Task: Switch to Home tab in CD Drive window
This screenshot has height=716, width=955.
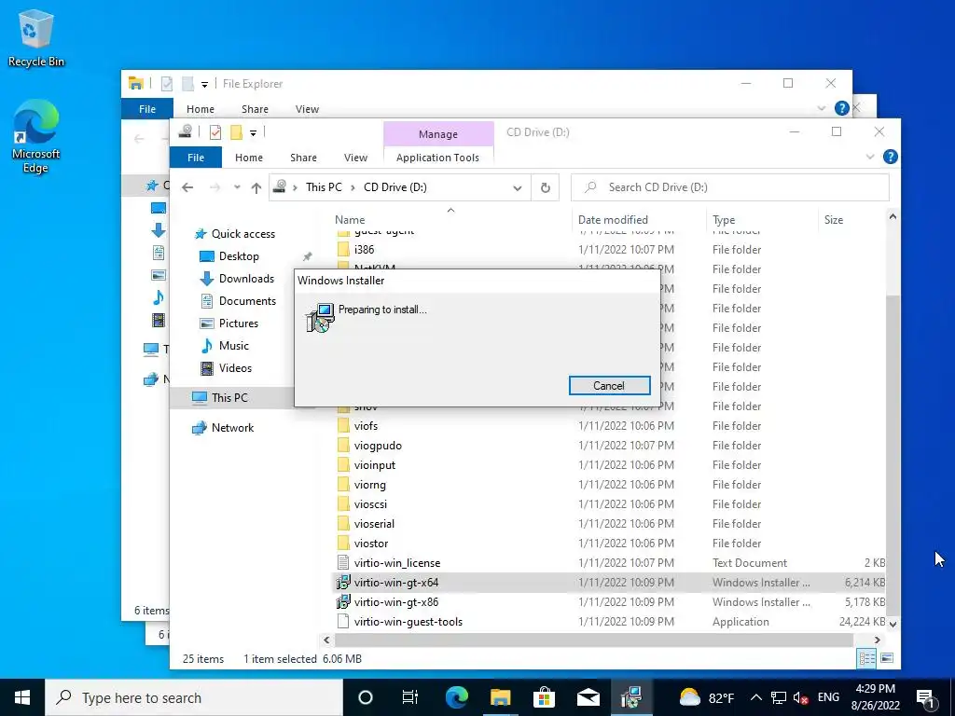Action: [248, 157]
